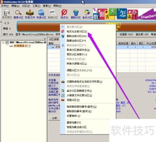Click the 格式化 format toolbar icon
Image resolution: width=156 pixels, height=142 pixels.
pyautogui.click(x=64, y=14)
